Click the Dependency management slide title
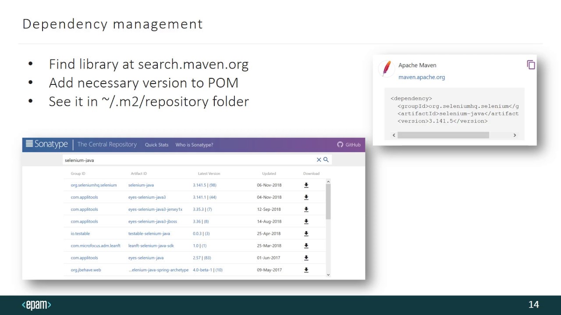 pyautogui.click(x=113, y=24)
